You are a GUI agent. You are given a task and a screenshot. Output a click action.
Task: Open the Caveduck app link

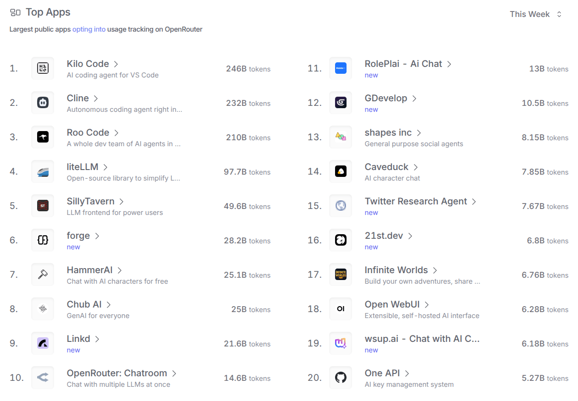(391, 167)
